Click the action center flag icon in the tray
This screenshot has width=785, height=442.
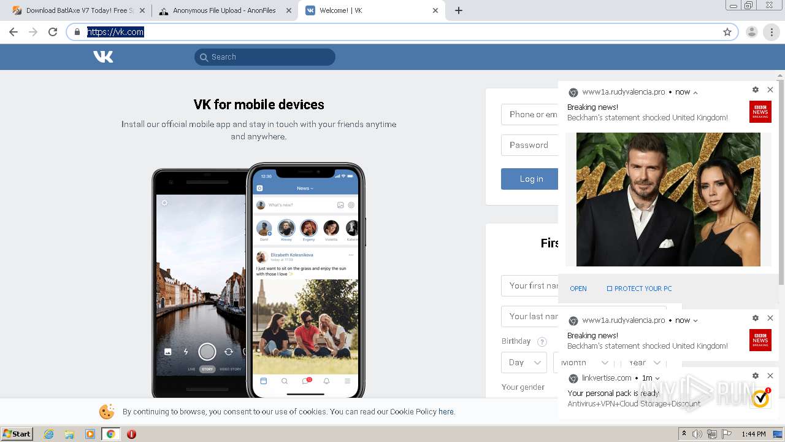click(727, 434)
